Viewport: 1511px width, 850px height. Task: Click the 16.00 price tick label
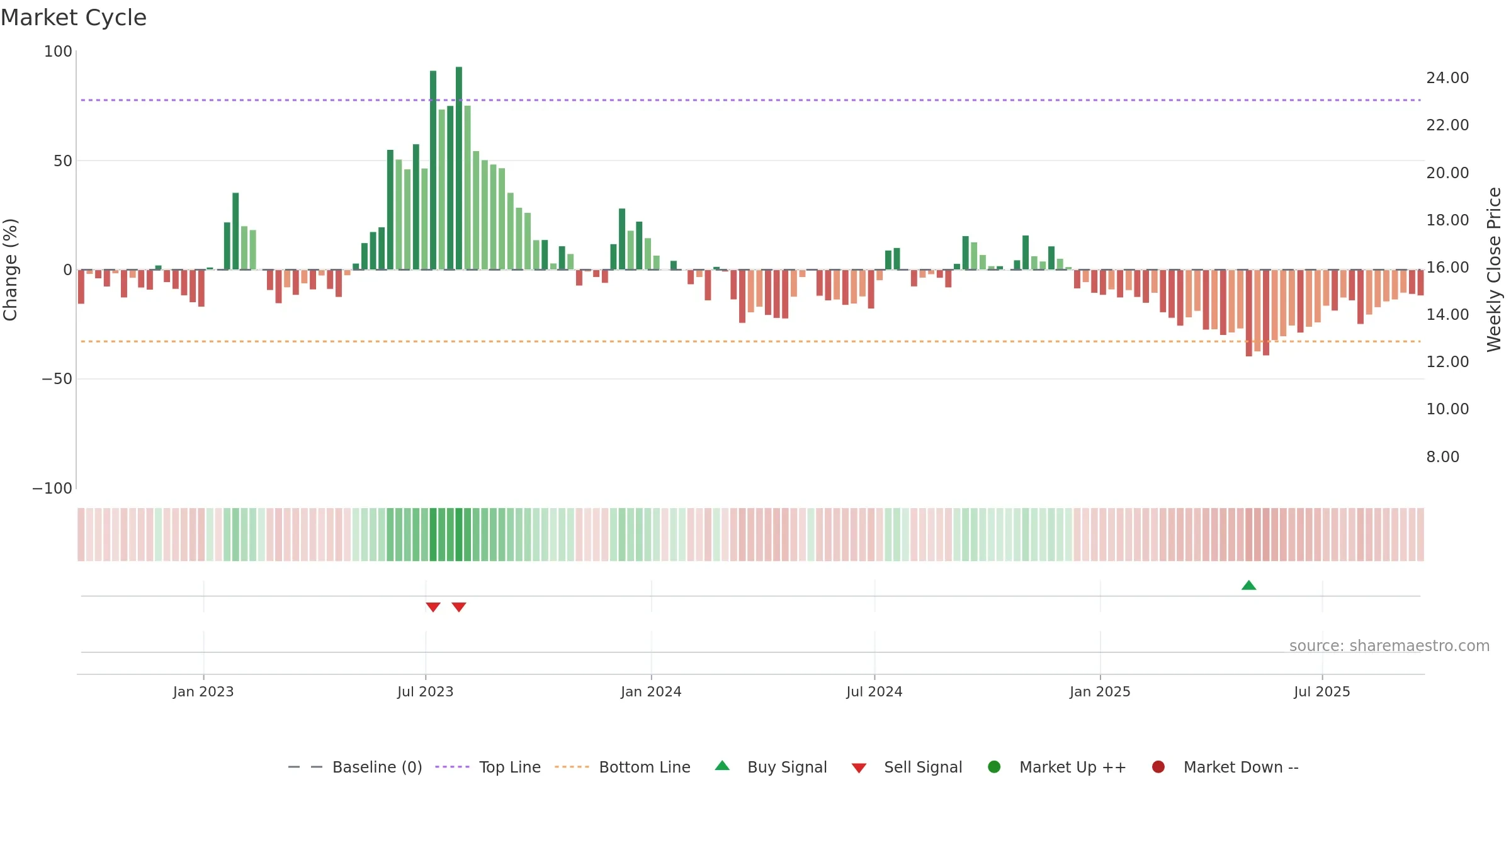click(1447, 268)
